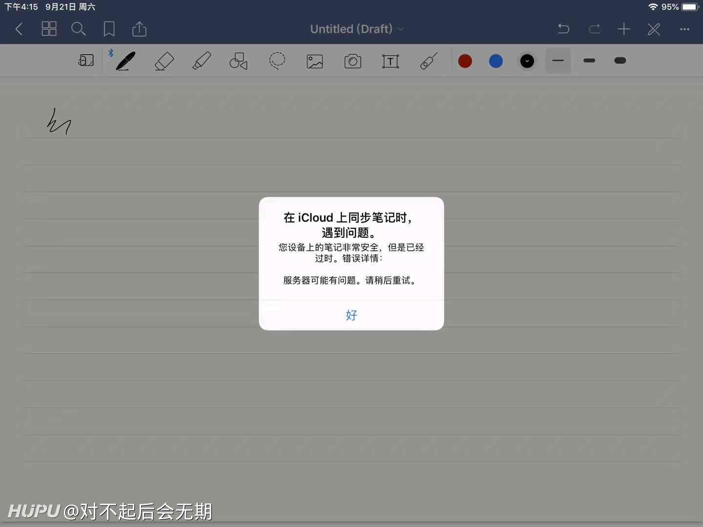Click the handwritten scribble on the page
703x527 pixels.
click(59, 122)
